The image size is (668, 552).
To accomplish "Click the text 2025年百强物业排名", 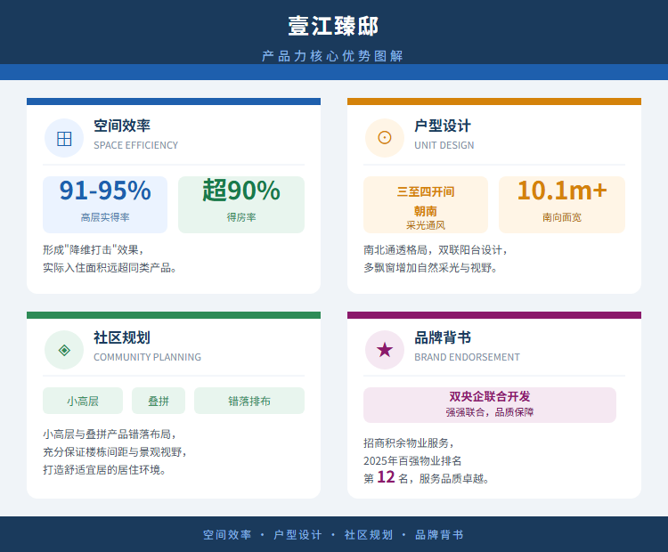I will click(x=412, y=461).
